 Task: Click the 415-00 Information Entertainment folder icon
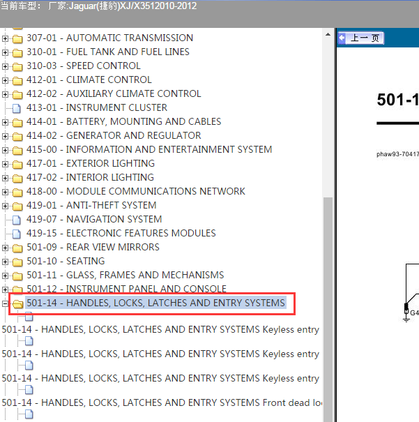[x=17, y=151]
